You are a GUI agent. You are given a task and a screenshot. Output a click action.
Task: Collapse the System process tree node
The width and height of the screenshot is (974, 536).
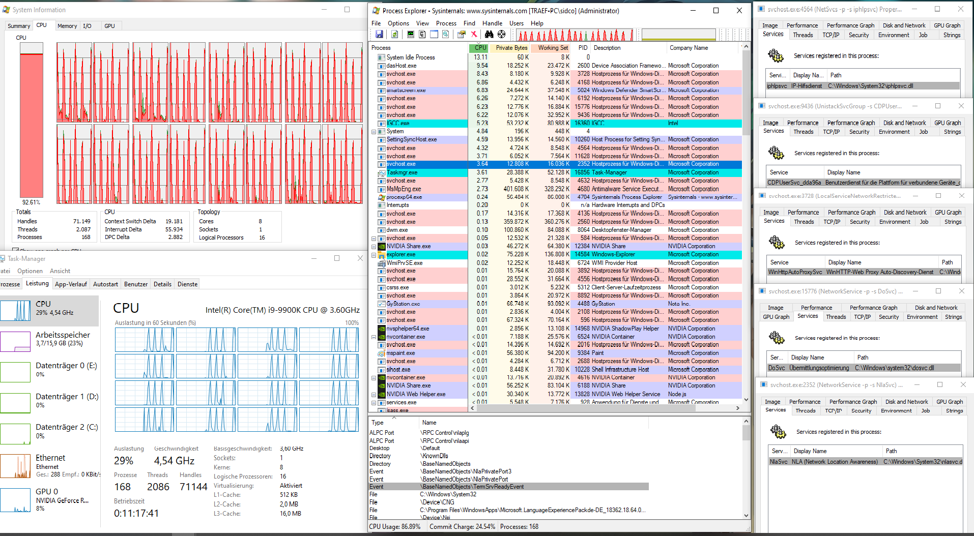pos(374,132)
